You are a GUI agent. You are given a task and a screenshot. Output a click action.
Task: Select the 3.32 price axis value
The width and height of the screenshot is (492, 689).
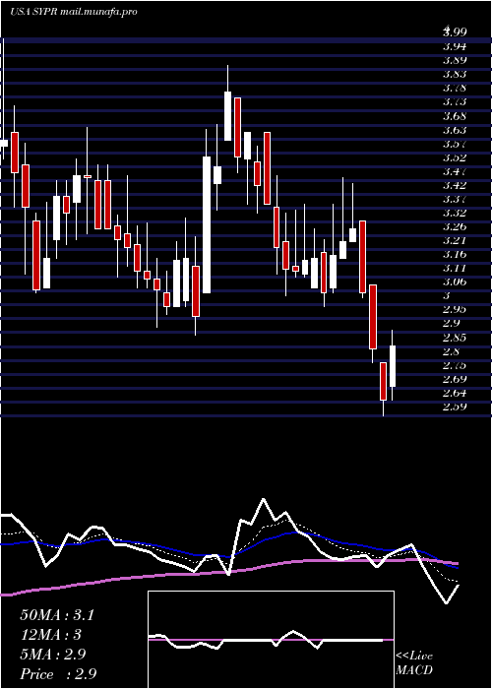(x=455, y=213)
